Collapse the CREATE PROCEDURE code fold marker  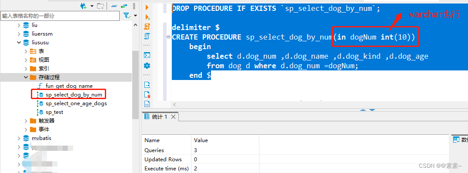pos(169,37)
